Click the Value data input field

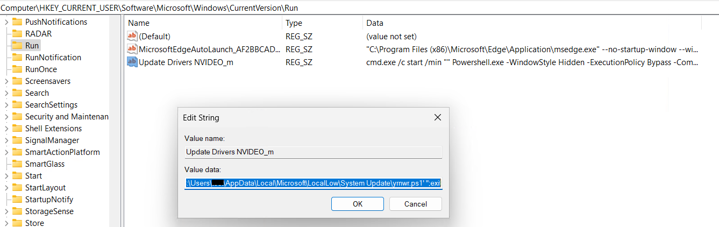(313, 183)
